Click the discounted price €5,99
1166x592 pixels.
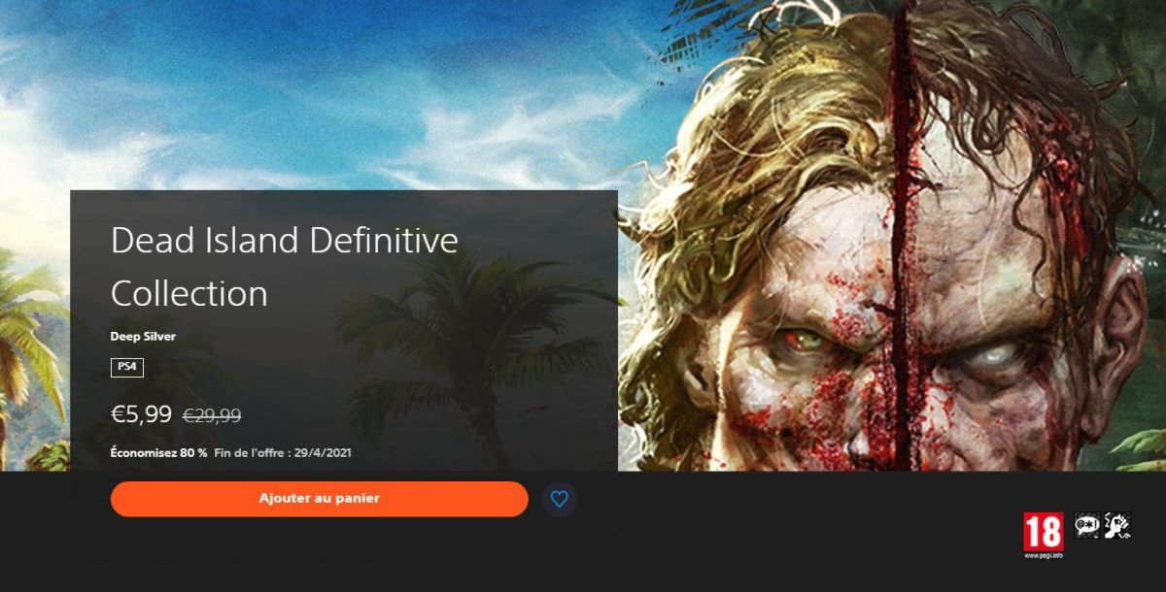[141, 415]
